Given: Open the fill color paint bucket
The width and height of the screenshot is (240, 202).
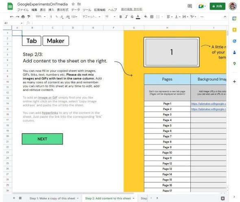Looking at the screenshot, I should point(146,17).
